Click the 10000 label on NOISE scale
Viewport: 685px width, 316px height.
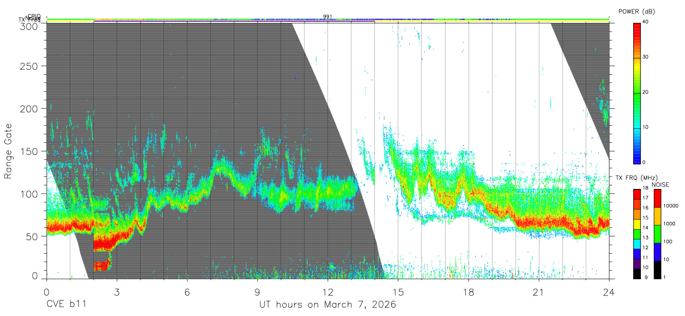(672, 206)
